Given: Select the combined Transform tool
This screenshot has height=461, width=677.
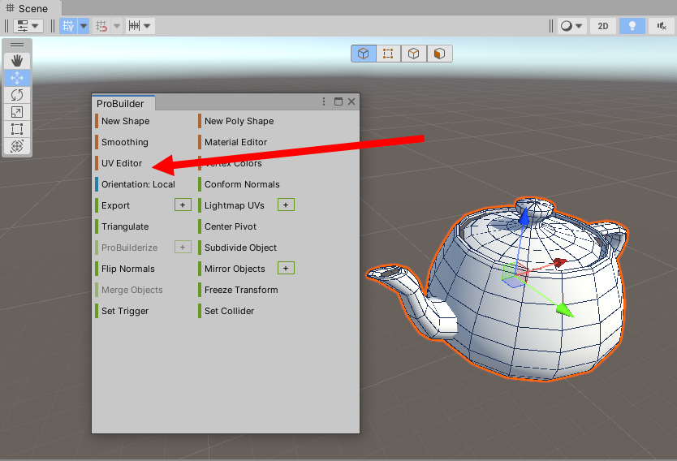Looking at the screenshot, I should (x=17, y=146).
